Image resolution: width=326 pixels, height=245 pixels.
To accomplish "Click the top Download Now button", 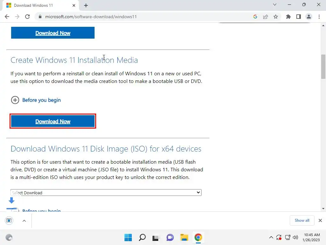I will pos(53,33).
